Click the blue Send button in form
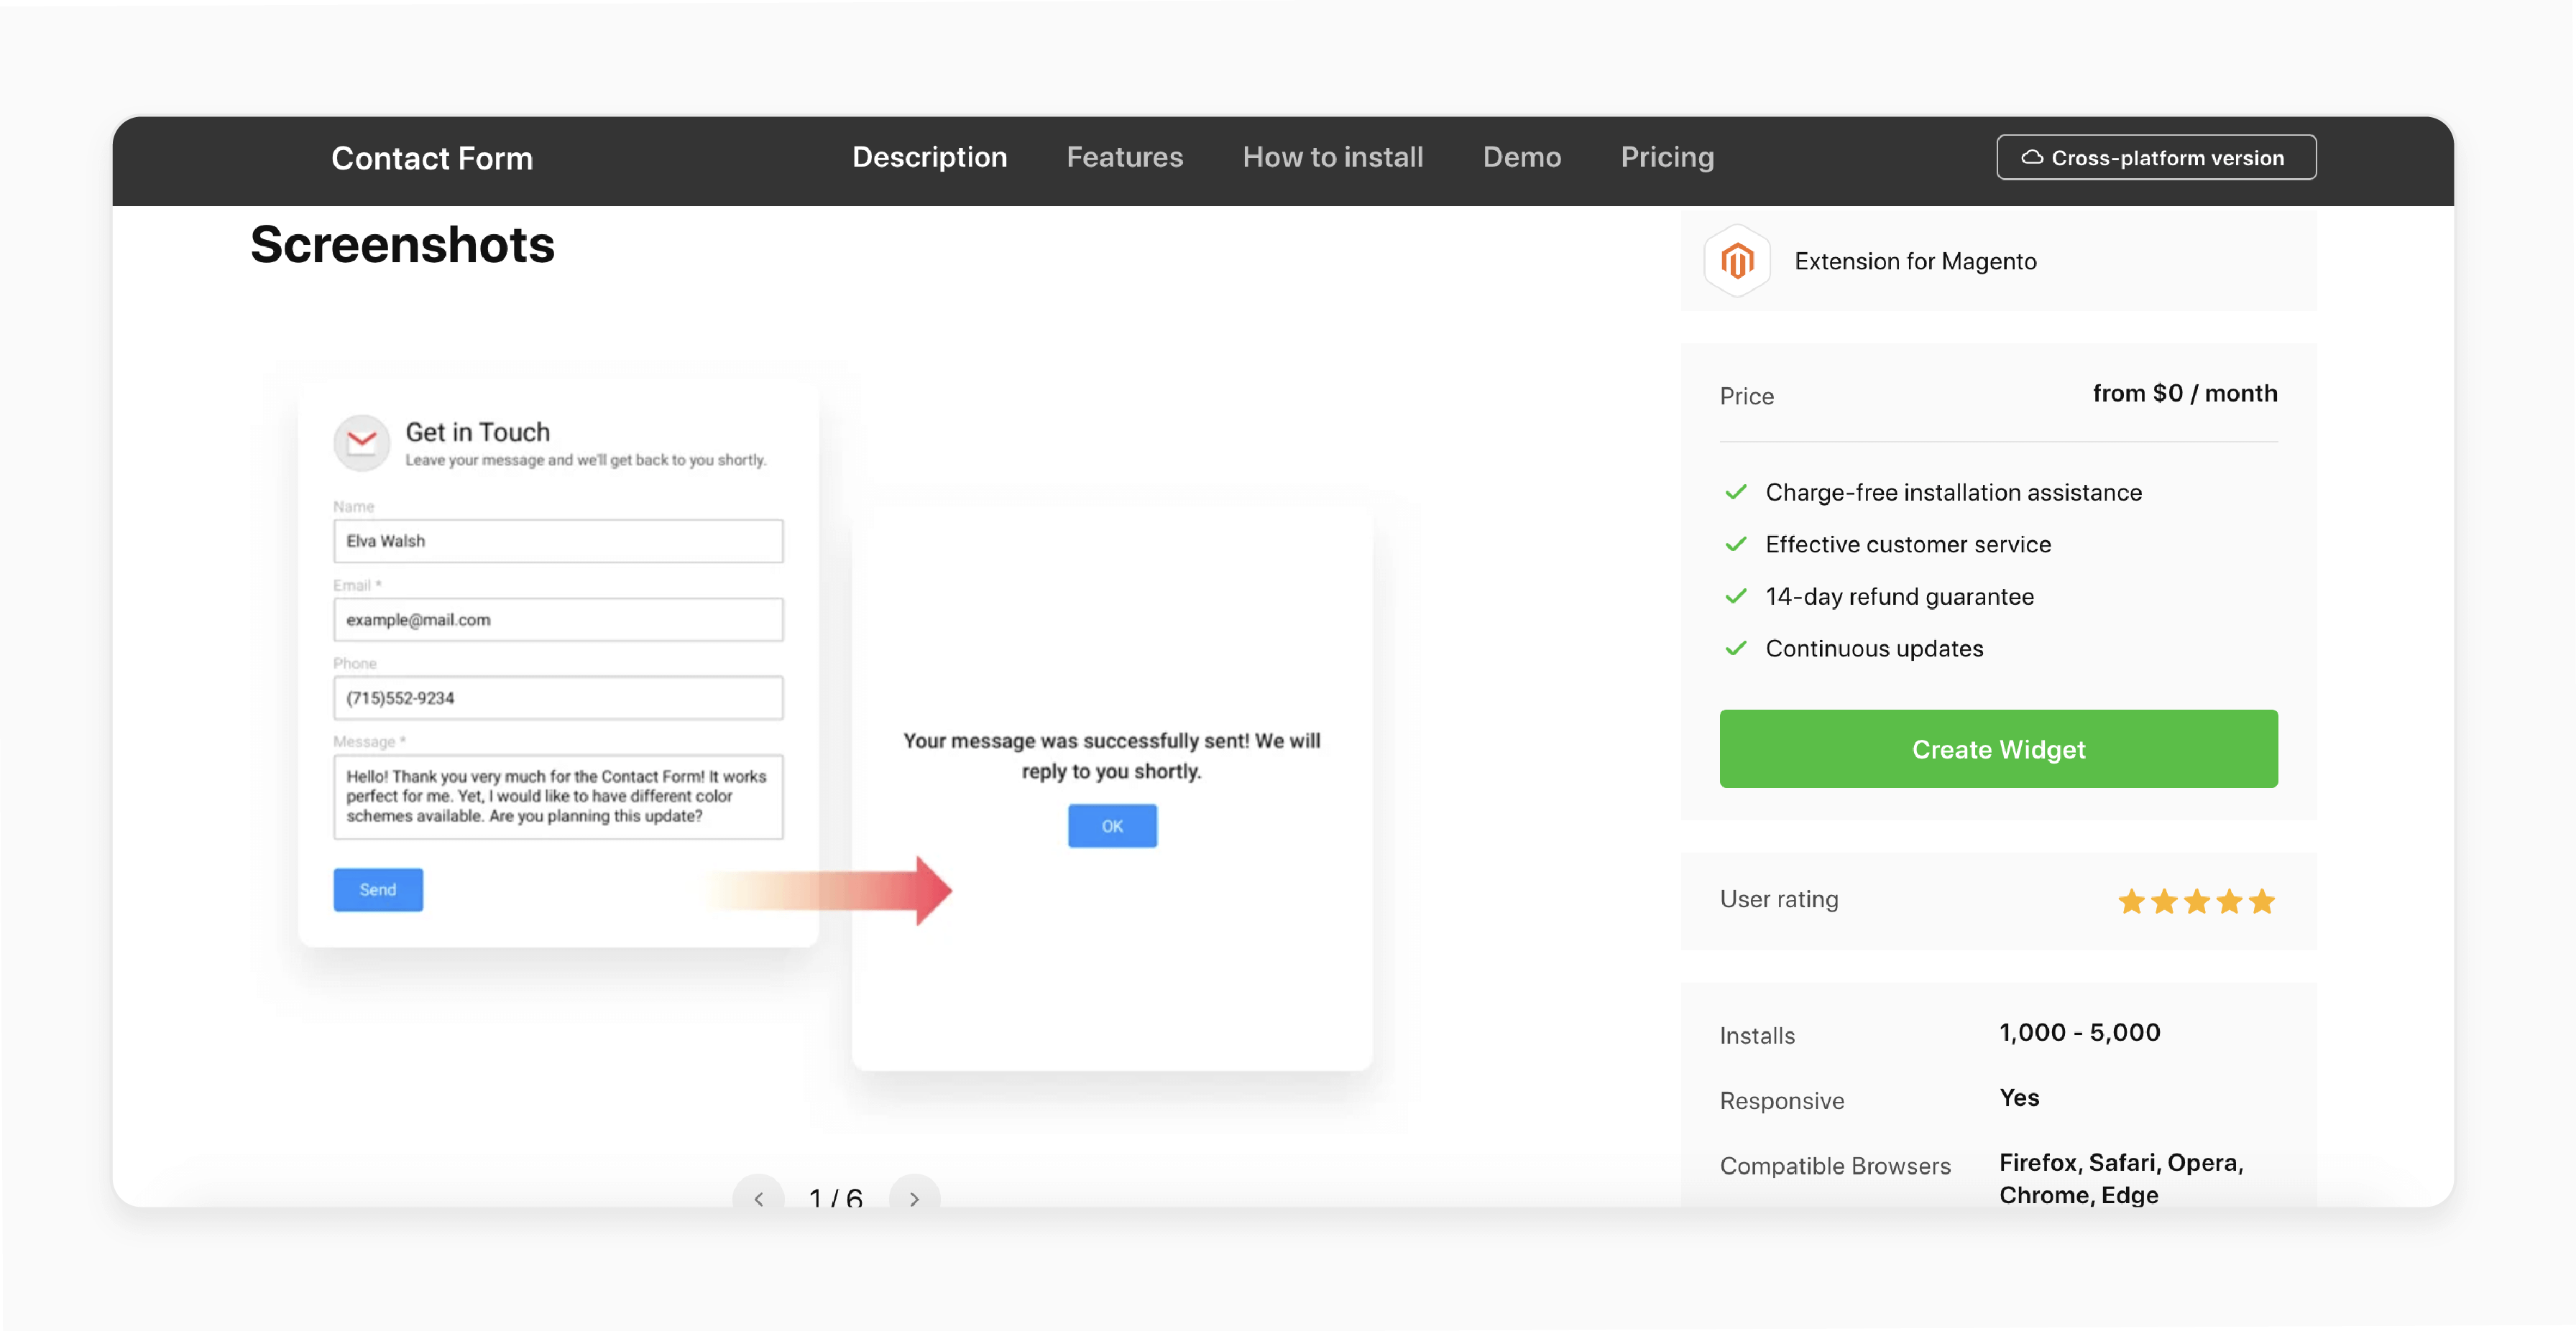2576x1331 pixels. click(378, 889)
